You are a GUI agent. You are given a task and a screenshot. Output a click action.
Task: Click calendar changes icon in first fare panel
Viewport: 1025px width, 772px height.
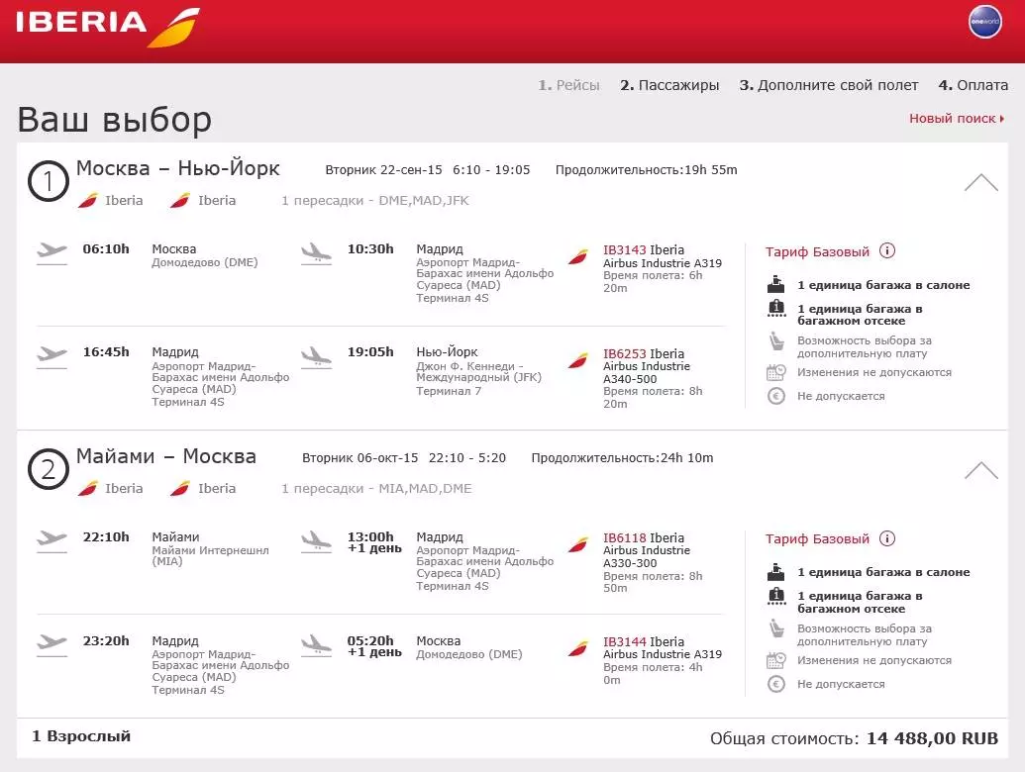click(776, 372)
